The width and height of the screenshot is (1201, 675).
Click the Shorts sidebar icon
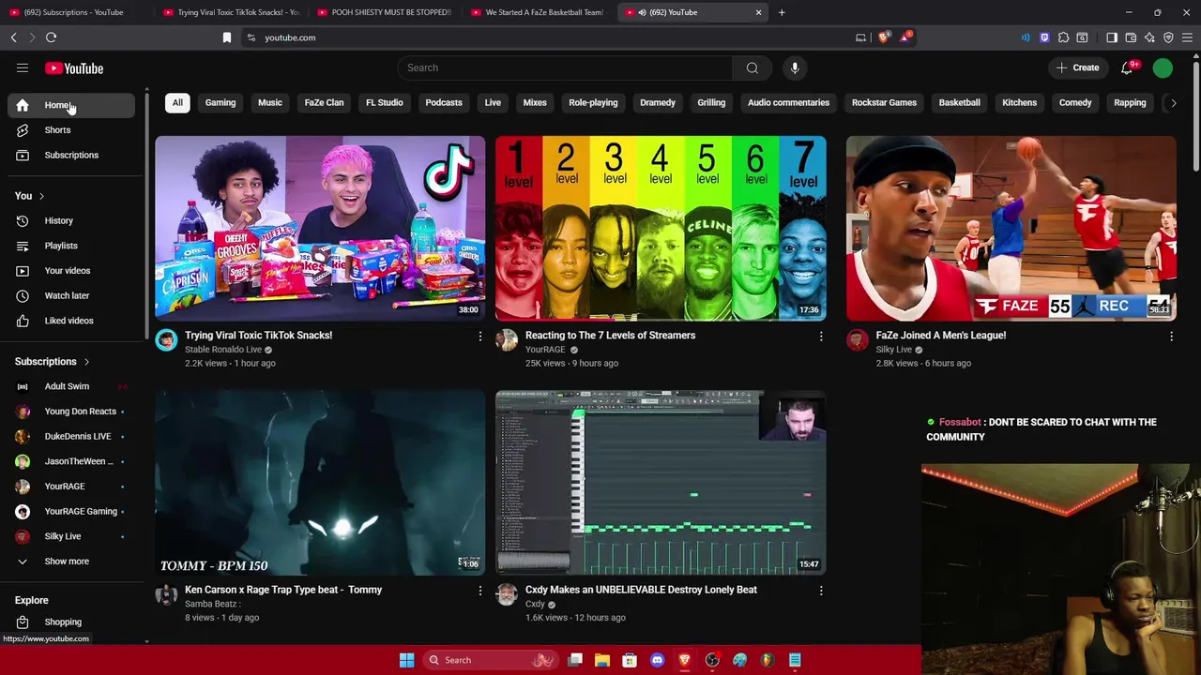23,130
